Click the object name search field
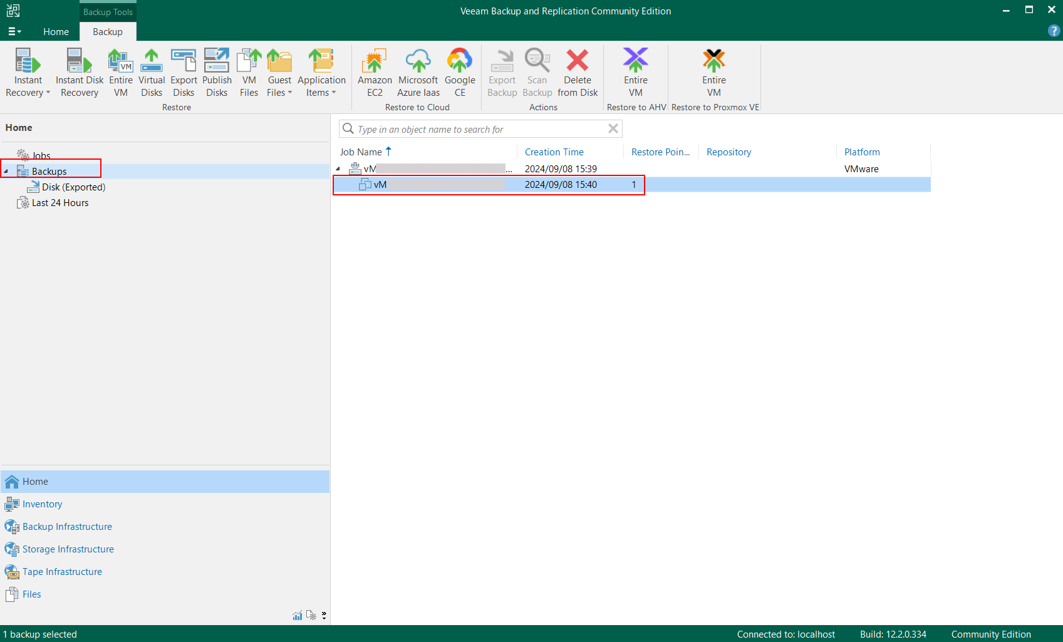The image size is (1063, 642). point(480,128)
